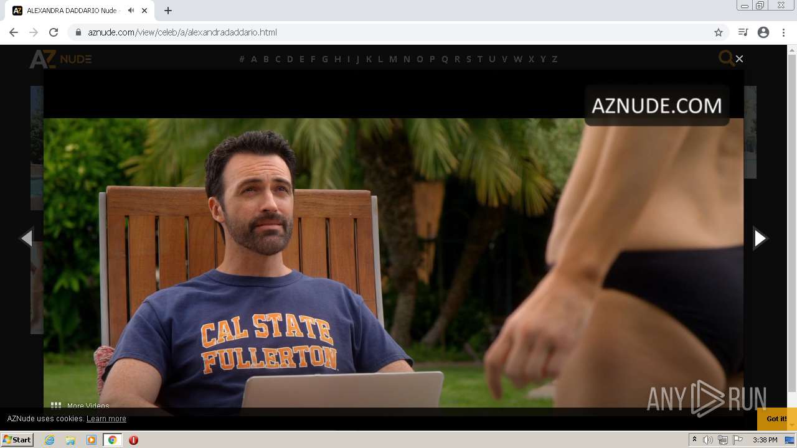
Task: Select letter P in alphabet index
Action: [x=432, y=59]
